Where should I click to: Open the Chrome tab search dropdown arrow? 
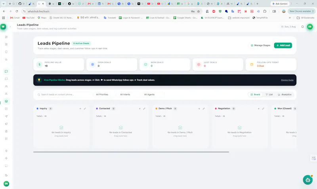click(x=4, y=4)
